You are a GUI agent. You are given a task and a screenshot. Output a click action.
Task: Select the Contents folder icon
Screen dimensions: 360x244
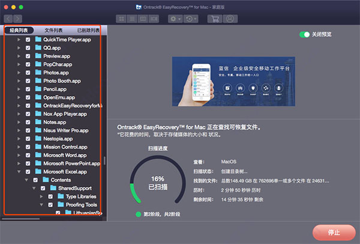point(46,180)
